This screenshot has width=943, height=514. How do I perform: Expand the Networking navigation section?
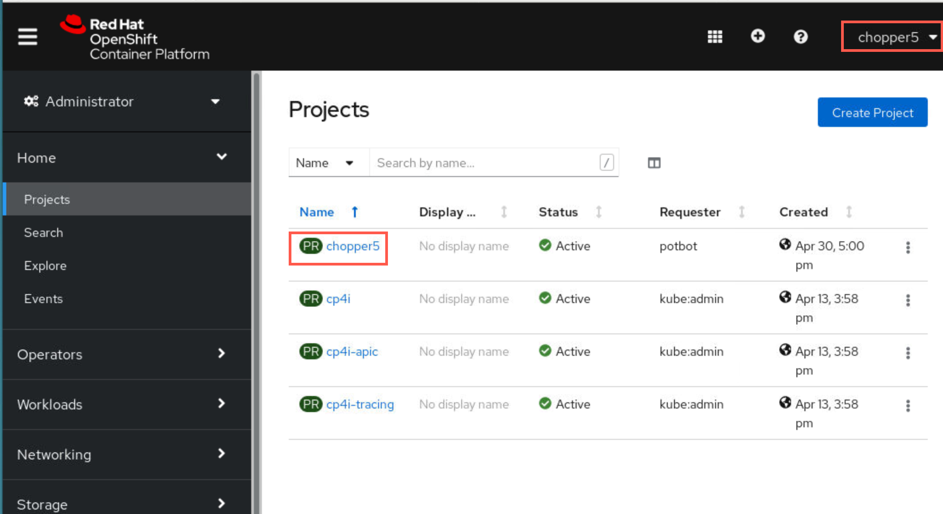click(126, 454)
